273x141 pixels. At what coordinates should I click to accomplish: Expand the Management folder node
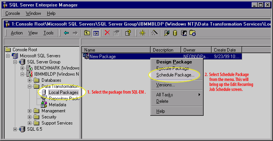(29, 111)
